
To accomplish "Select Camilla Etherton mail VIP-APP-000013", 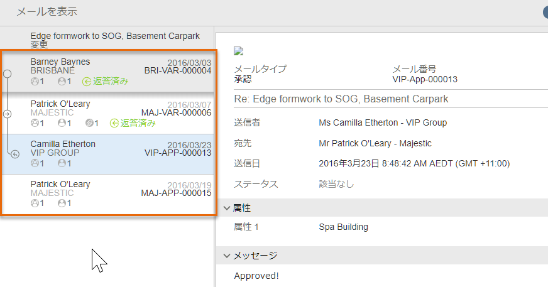I will click(x=108, y=154).
